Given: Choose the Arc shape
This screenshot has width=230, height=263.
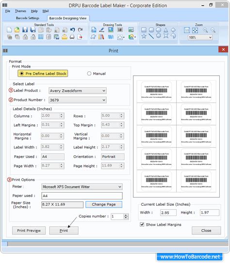Looking at the screenshot, I should (x=173, y=36).
